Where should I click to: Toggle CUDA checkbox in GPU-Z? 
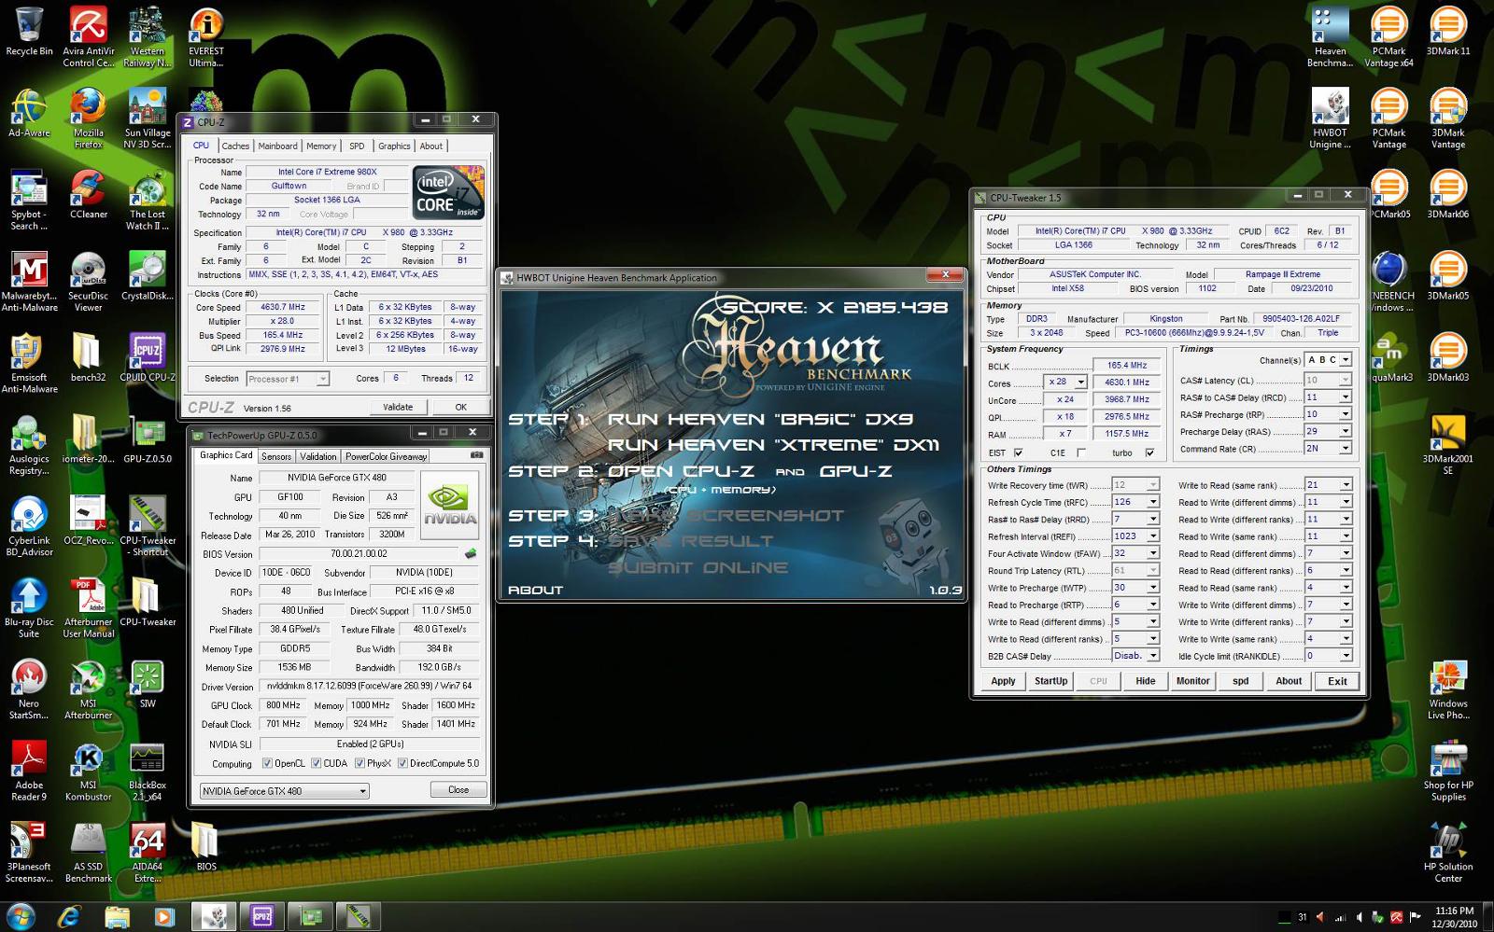[x=317, y=763]
